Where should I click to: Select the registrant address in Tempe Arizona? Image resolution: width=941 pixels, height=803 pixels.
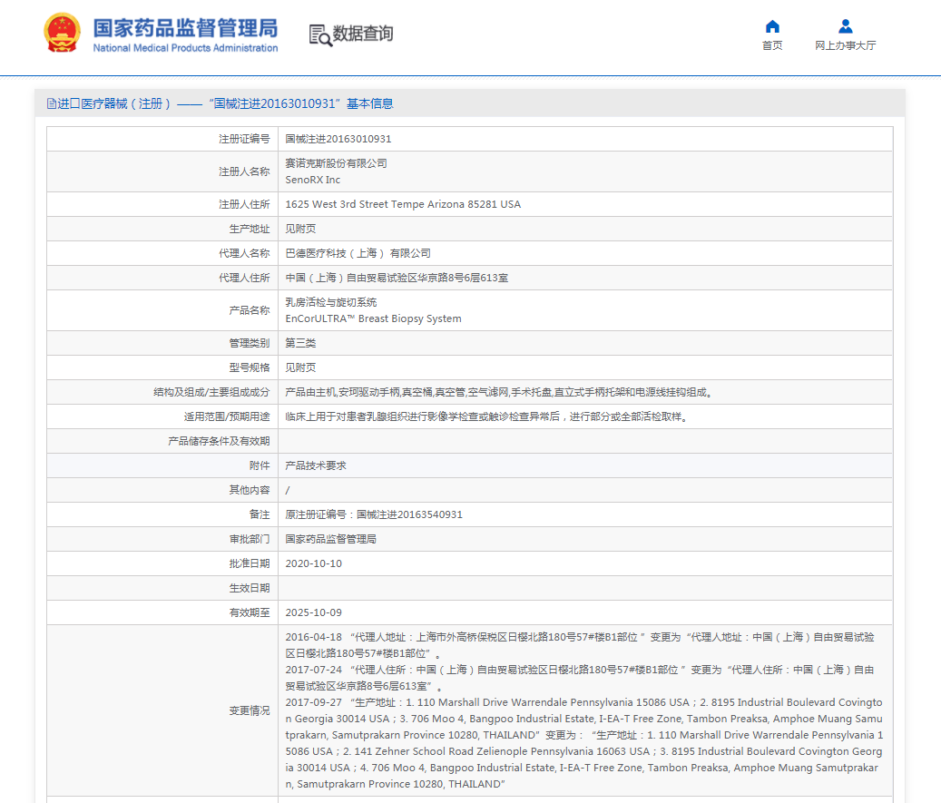(x=403, y=204)
